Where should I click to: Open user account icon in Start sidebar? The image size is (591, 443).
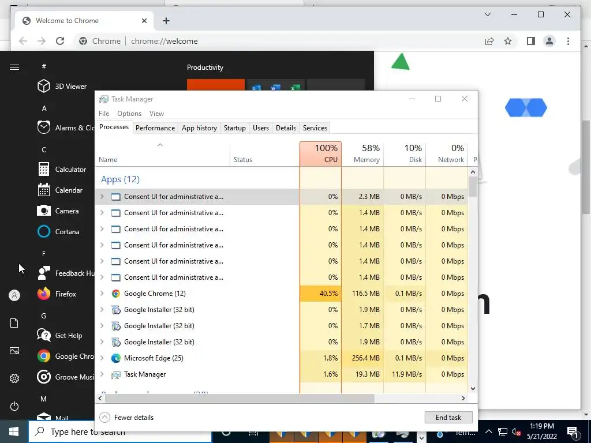click(14, 295)
